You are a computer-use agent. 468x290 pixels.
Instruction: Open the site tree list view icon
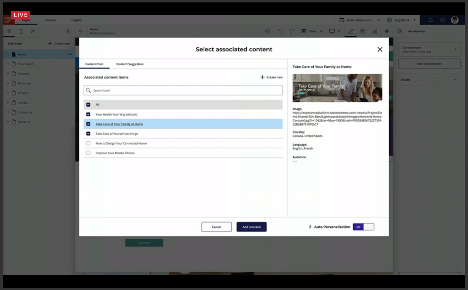pos(9,31)
